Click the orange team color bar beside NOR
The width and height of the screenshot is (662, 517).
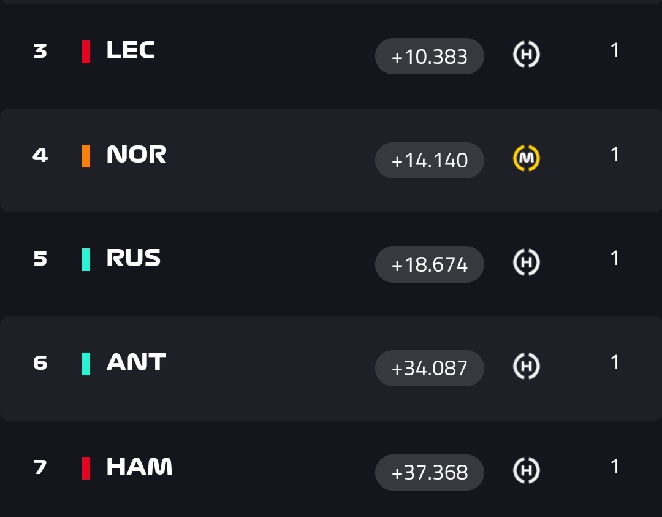[x=86, y=155]
